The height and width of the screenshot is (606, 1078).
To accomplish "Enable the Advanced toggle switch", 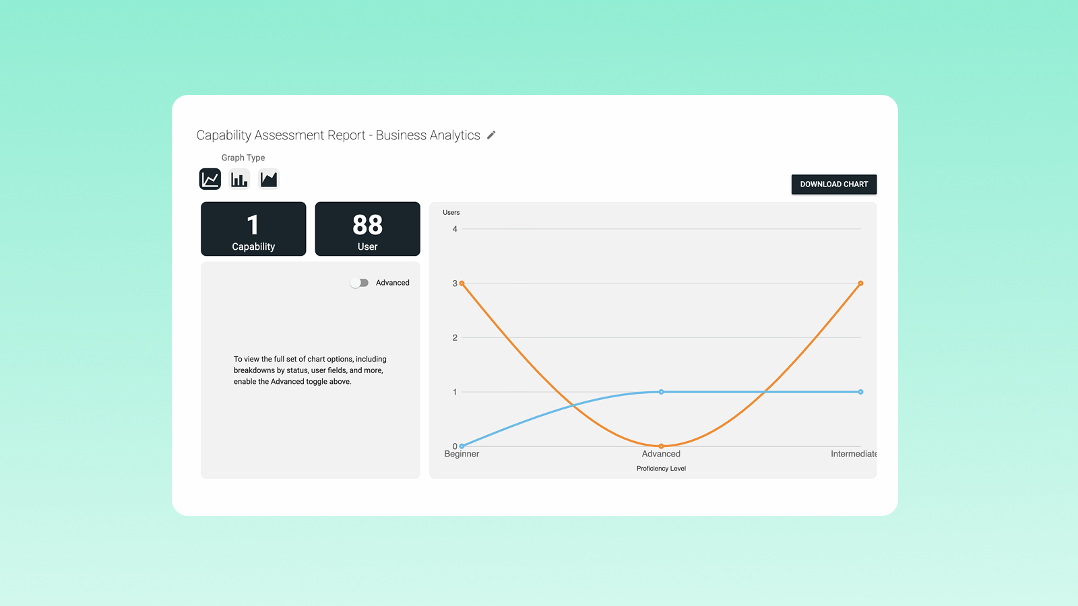I will tap(360, 283).
